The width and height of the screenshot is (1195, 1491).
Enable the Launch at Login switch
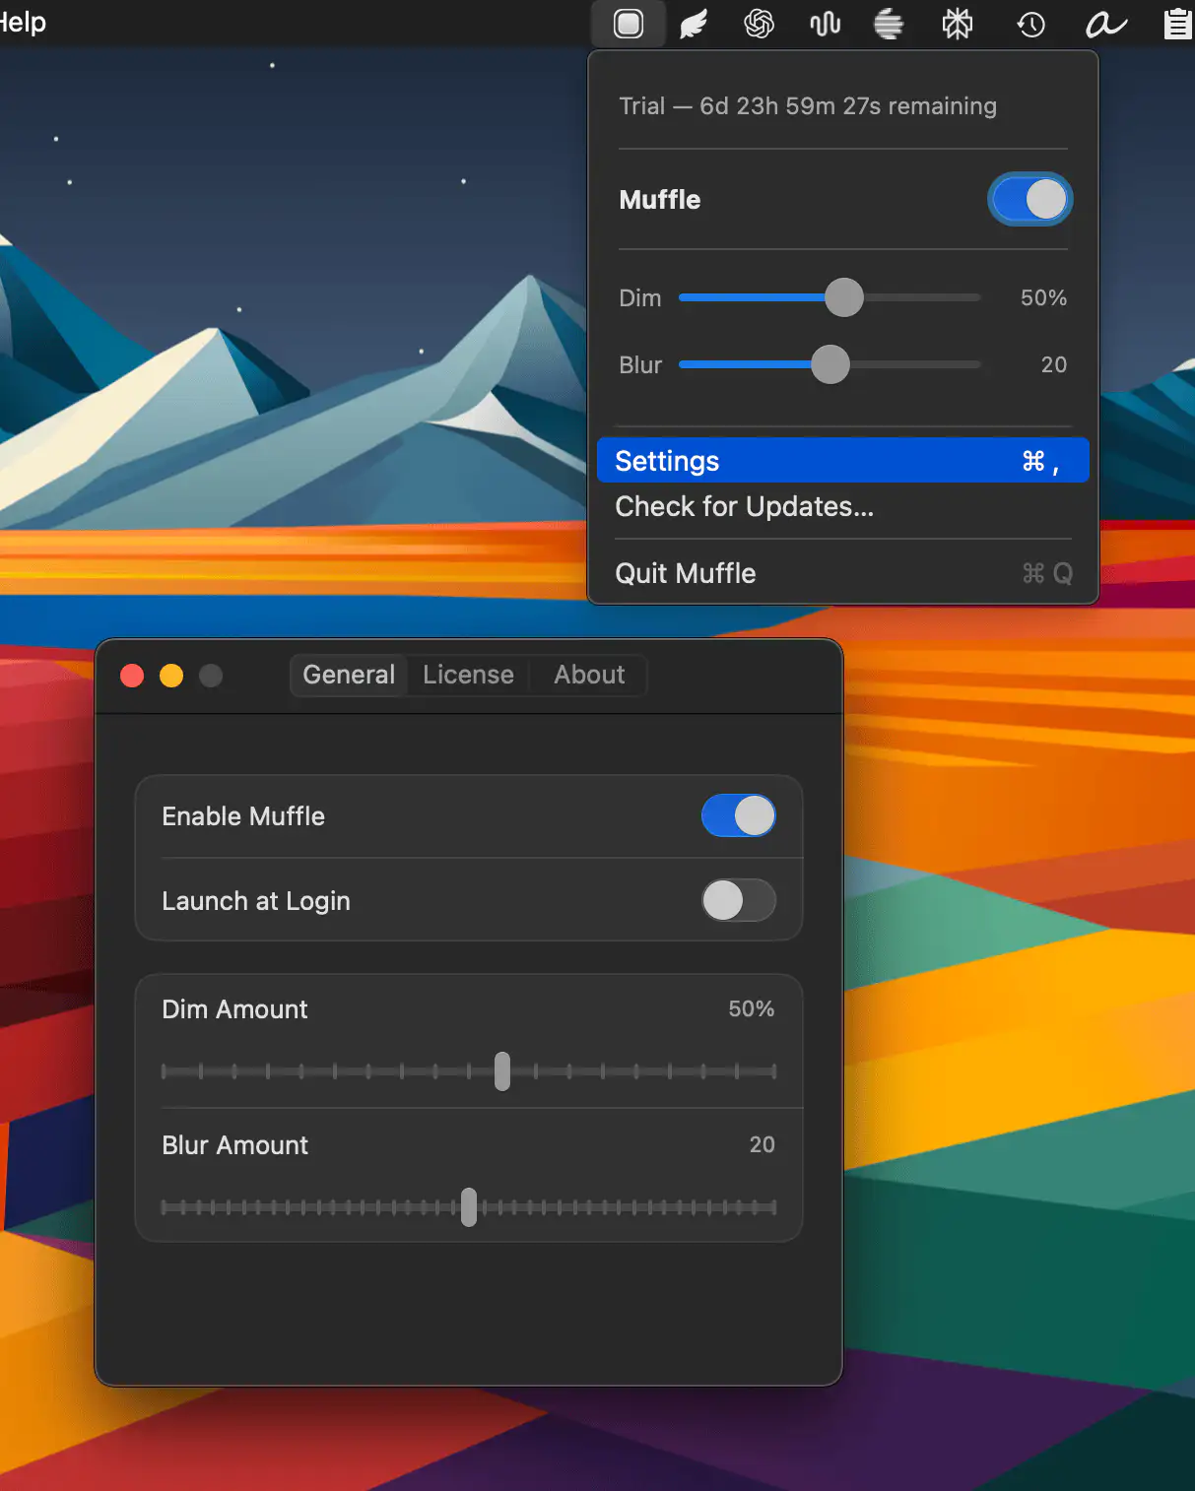tap(738, 900)
